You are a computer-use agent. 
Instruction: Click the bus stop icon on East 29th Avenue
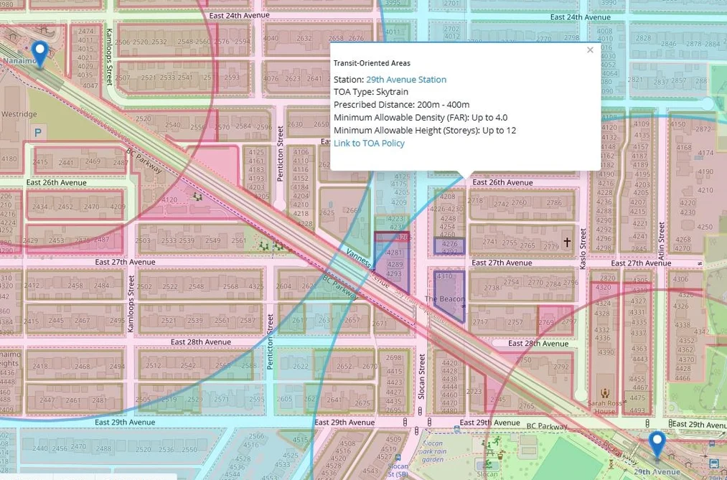tap(457, 429)
